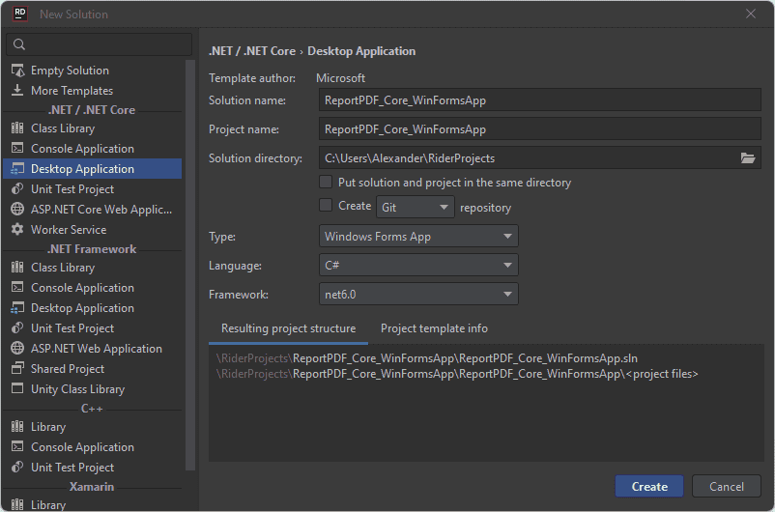The height and width of the screenshot is (512, 775).
Task: Click the search magnifier icon
Action: click(x=19, y=44)
